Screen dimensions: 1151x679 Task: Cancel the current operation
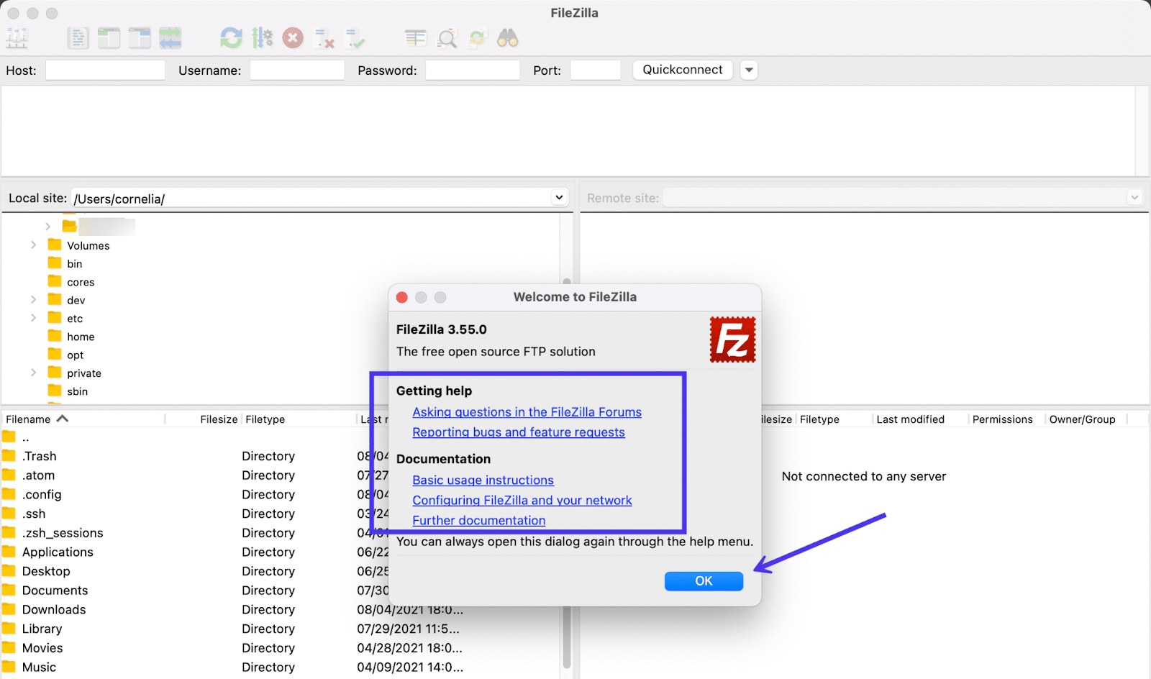(292, 37)
